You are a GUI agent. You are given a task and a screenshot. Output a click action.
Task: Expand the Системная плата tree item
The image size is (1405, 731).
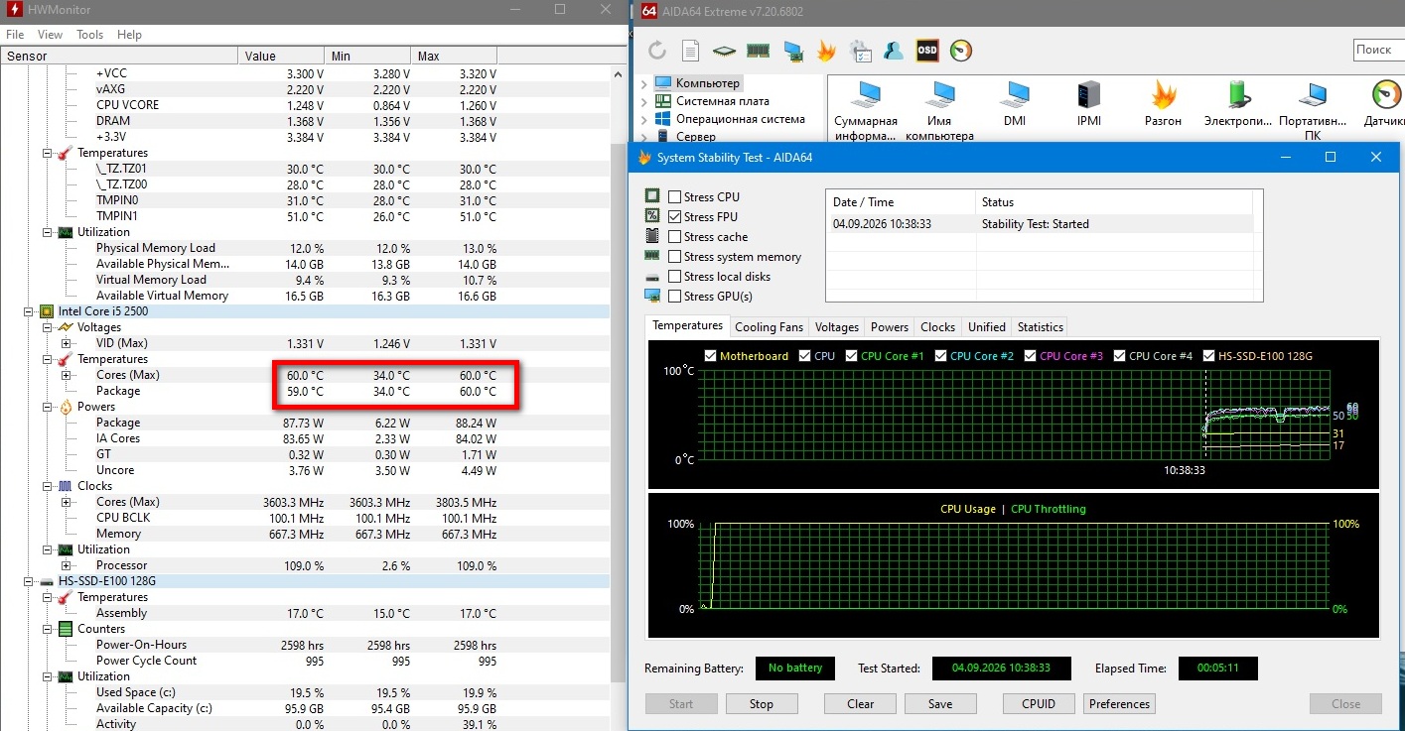tap(643, 101)
